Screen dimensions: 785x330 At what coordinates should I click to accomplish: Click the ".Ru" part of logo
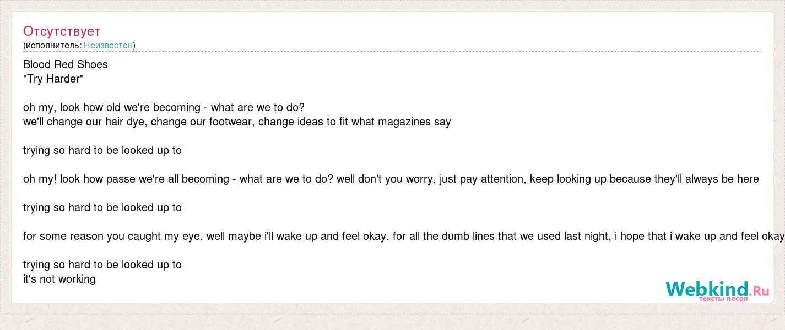pyautogui.click(x=759, y=290)
